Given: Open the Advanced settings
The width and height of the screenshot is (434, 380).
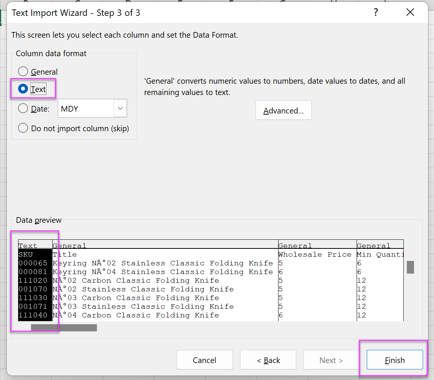Looking at the screenshot, I should pos(283,110).
